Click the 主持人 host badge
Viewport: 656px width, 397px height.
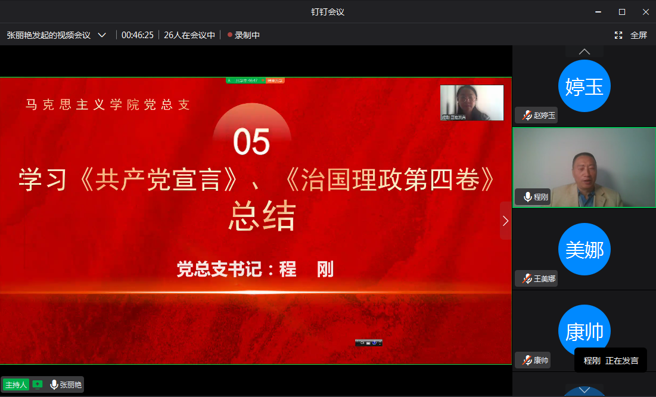(15, 385)
